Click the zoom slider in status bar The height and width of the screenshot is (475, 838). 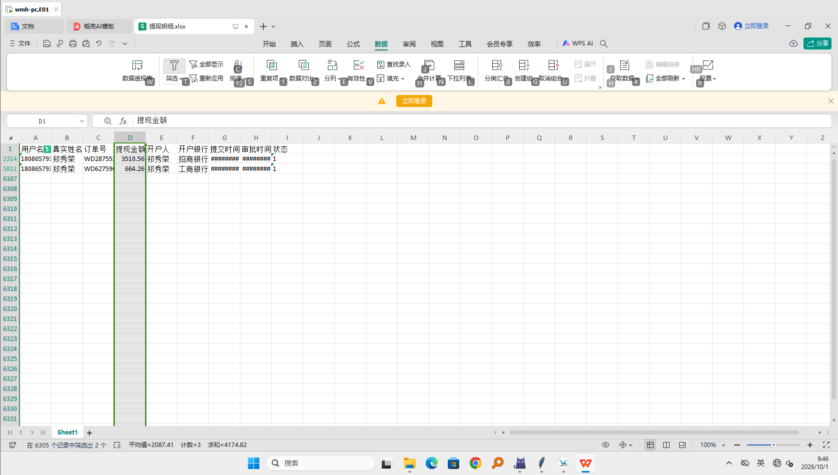(773, 445)
